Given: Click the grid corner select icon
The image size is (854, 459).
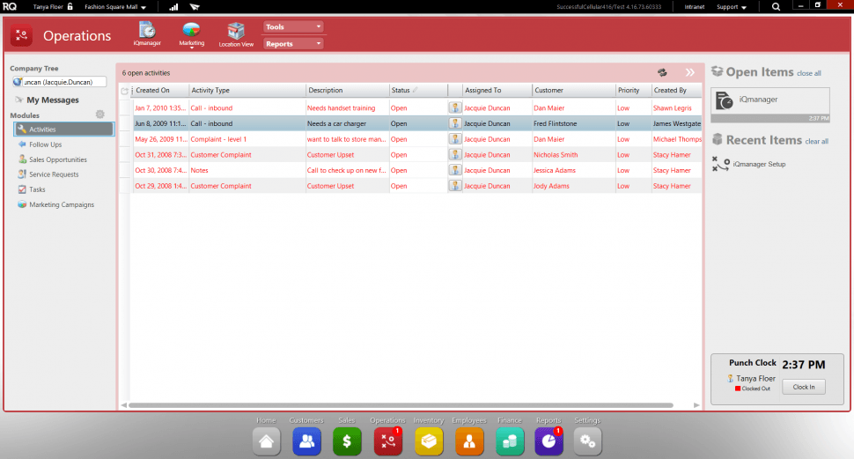Looking at the screenshot, I should click(x=125, y=91).
